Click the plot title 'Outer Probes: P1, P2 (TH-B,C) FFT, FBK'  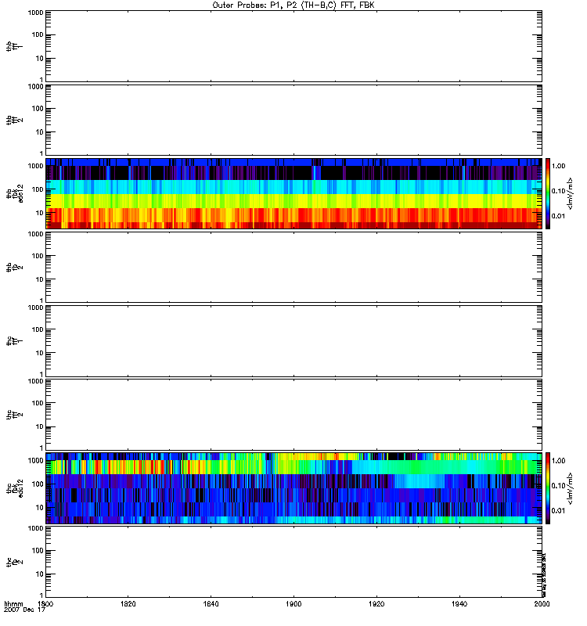tap(293, 5)
